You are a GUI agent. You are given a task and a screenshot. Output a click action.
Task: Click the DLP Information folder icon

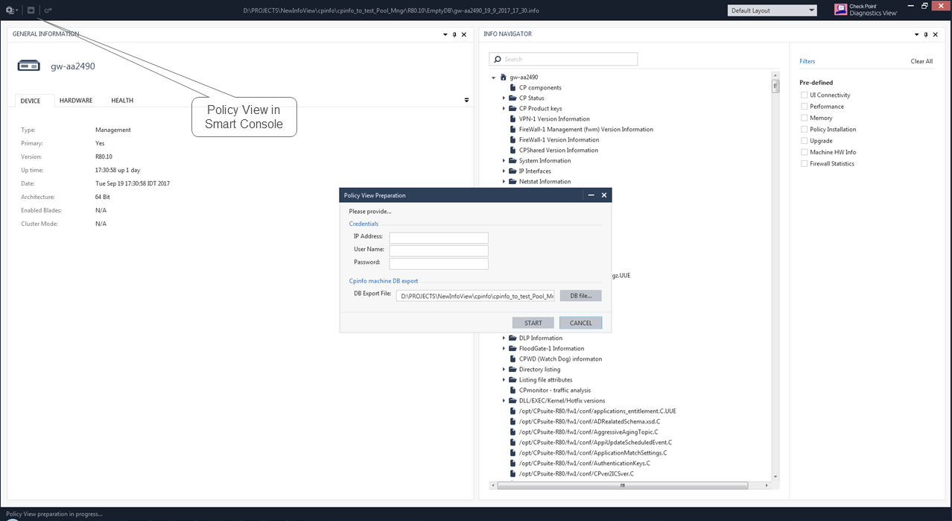(513, 338)
